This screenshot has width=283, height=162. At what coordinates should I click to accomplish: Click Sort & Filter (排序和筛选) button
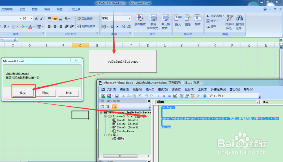[230, 22]
